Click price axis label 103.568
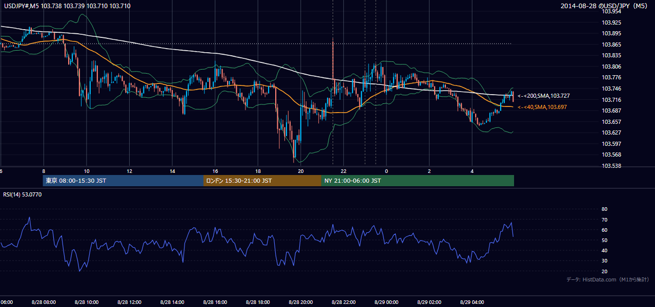 point(611,155)
